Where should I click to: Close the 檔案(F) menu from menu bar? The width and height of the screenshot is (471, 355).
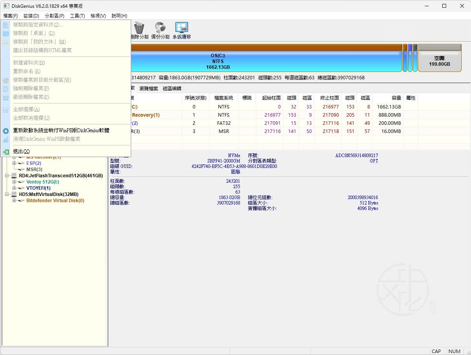10,16
